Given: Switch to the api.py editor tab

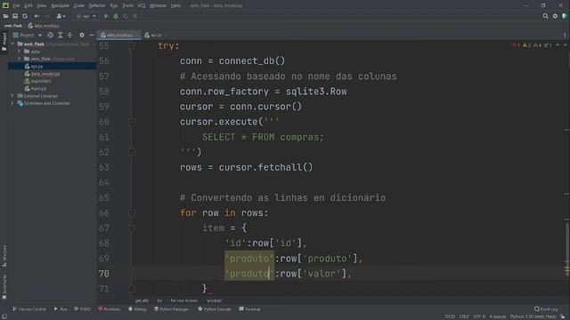Looking at the screenshot, I should tap(156, 36).
